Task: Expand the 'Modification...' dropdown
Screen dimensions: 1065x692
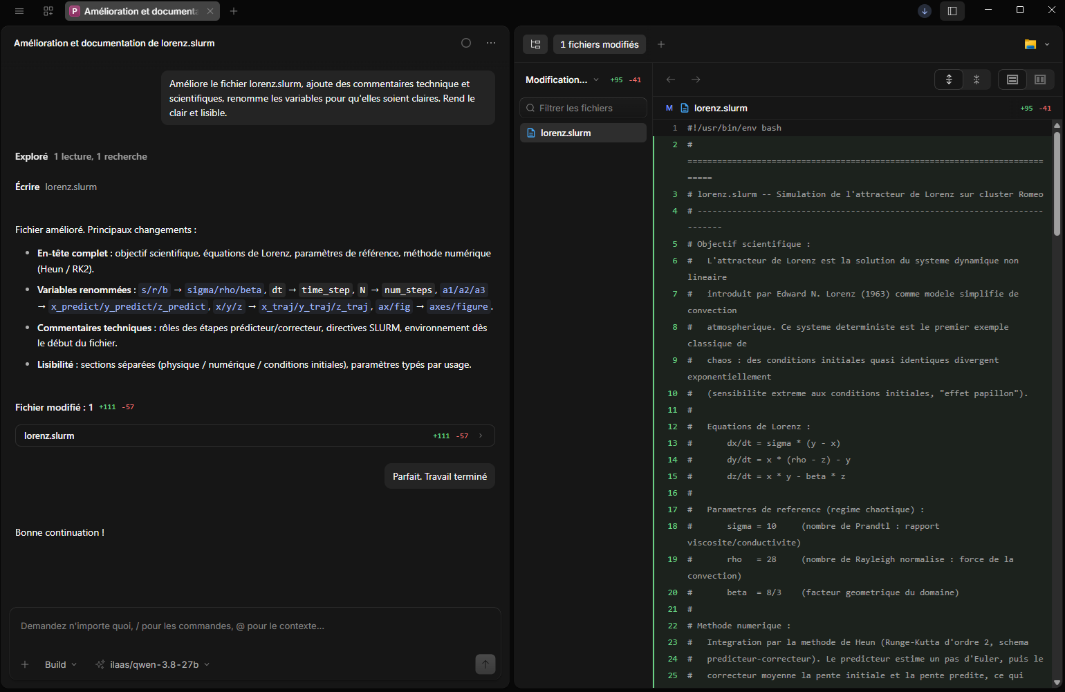Action: click(562, 80)
